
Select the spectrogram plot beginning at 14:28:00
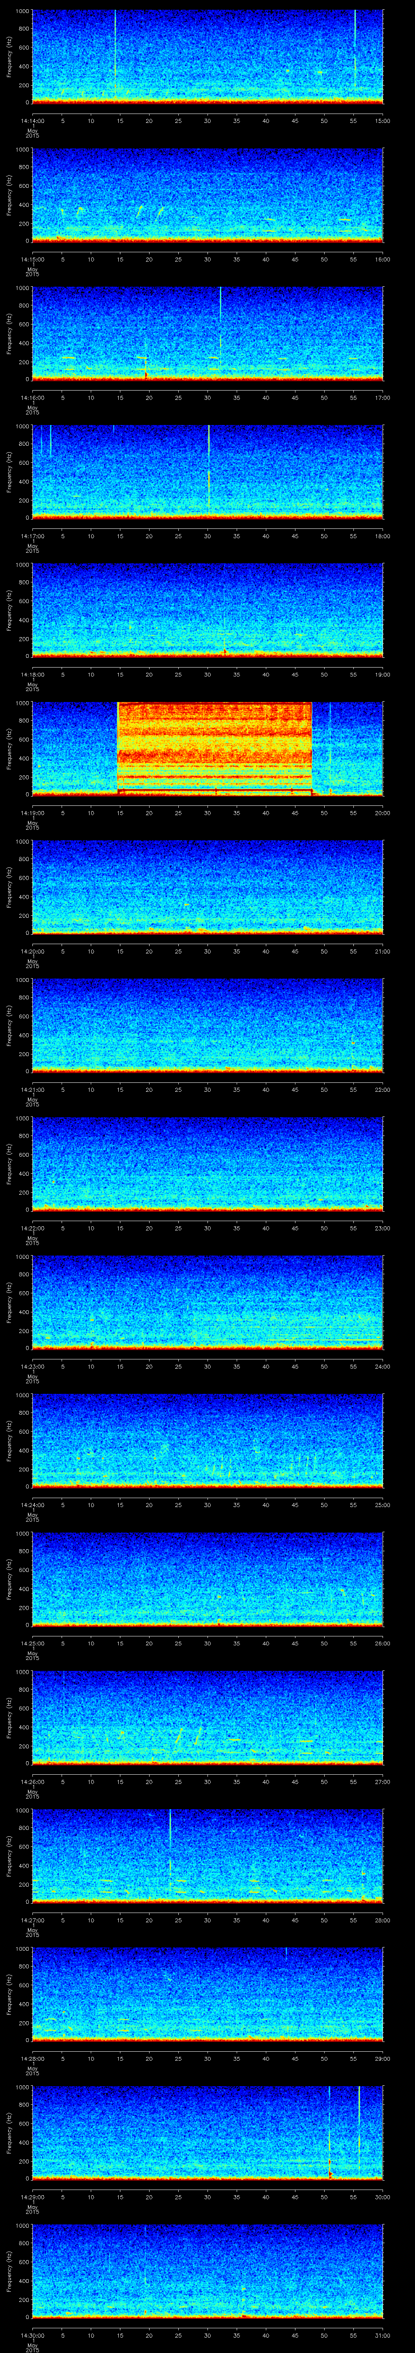click(208, 1994)
